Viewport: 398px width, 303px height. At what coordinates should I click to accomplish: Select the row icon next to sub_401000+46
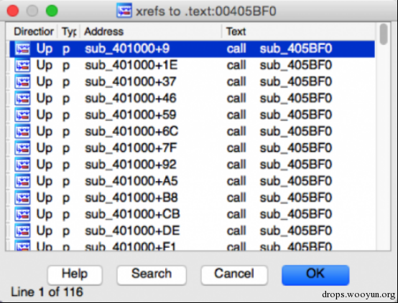tap(22, 98)
